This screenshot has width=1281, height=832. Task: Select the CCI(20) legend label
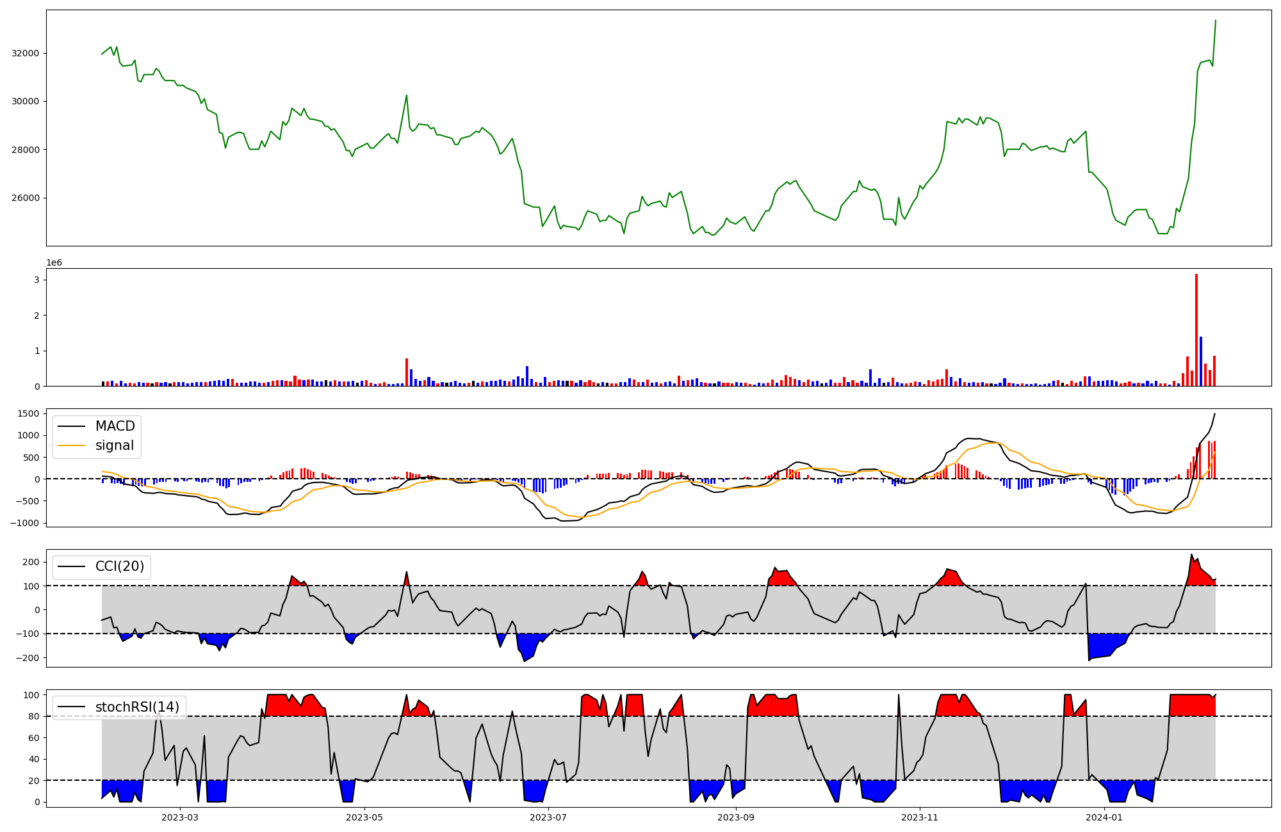click(119, 566)
